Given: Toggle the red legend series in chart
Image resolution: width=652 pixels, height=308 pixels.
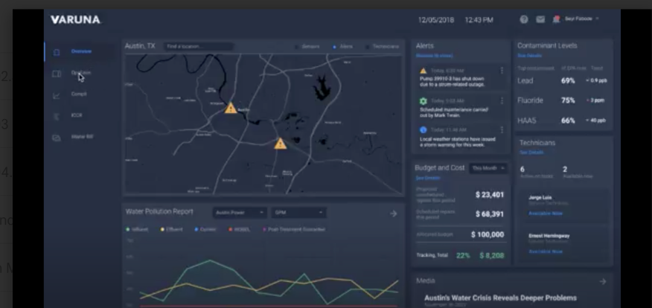Looking at the screenshot, I should click(240, 229).
